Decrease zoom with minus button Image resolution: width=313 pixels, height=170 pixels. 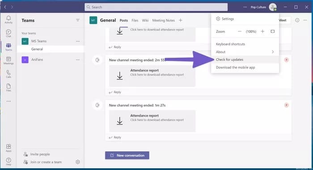(x=240, y=31)
